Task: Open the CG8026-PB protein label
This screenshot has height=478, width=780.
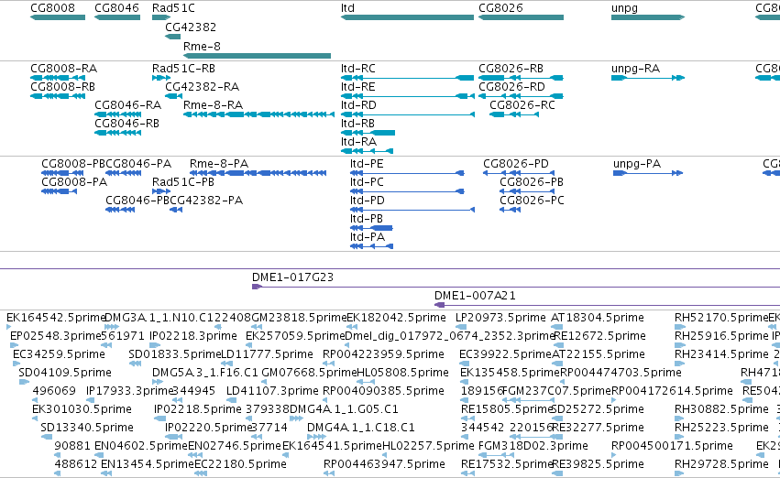Action: click(x=532, y=182)
